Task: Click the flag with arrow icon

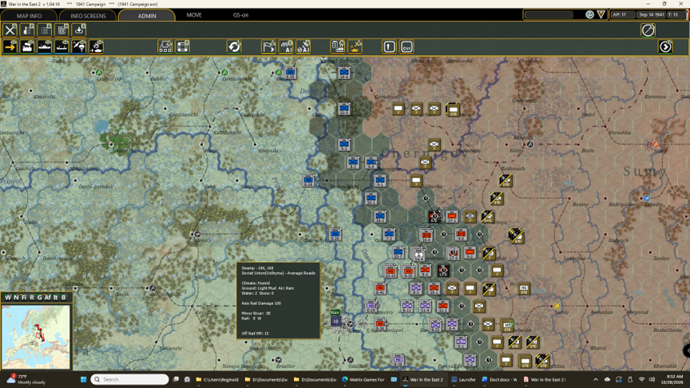Action: tap(268, 46)
